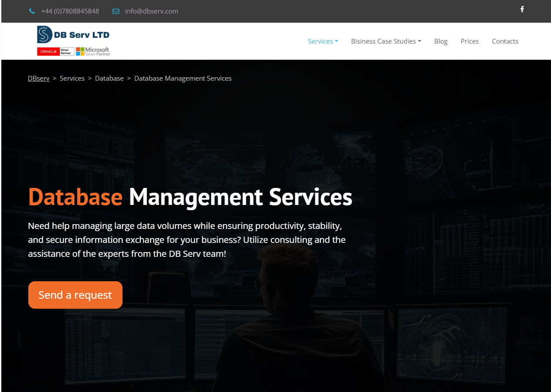Screen dimensions: 551x392
Task: Go to the Prices page
Action: tap(469, 41)
